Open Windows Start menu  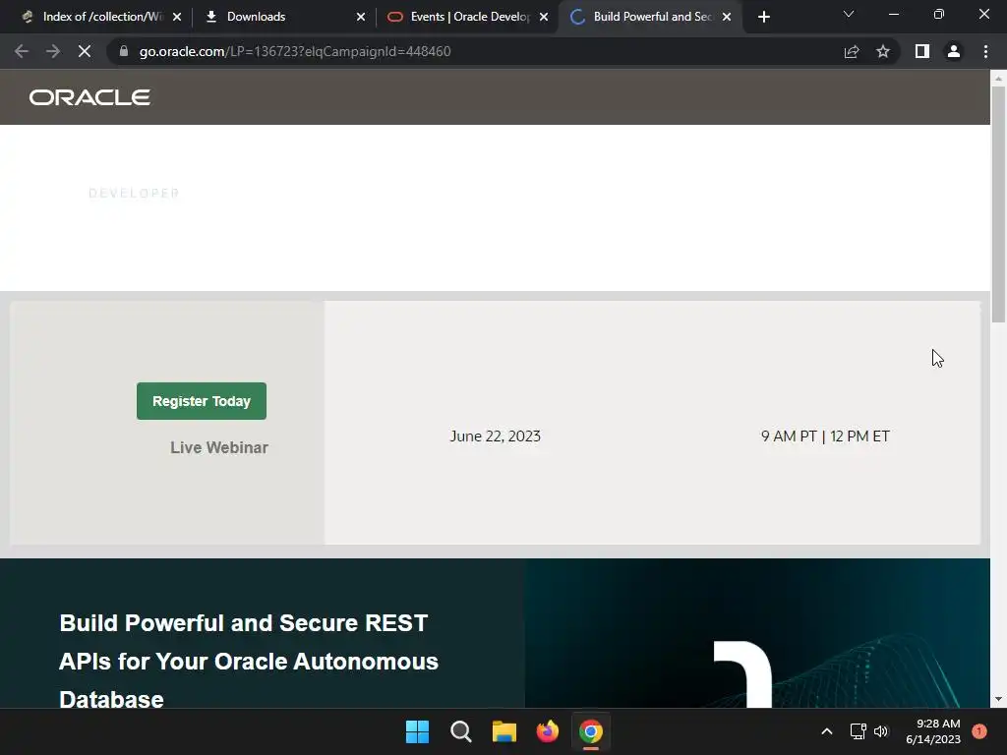(x=417, y=731)
